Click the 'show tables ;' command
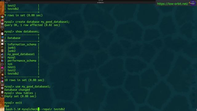This screenshot has height=111, width=197. point(26,93)
